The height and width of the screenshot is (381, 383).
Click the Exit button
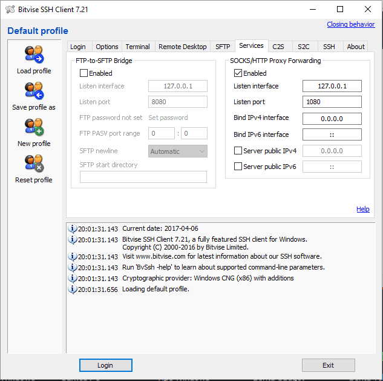tap(329, 365)
